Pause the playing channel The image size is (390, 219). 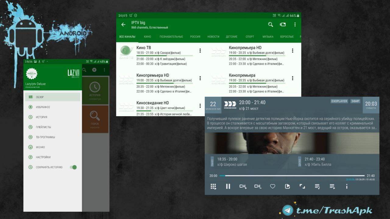[x=228, y=186]
